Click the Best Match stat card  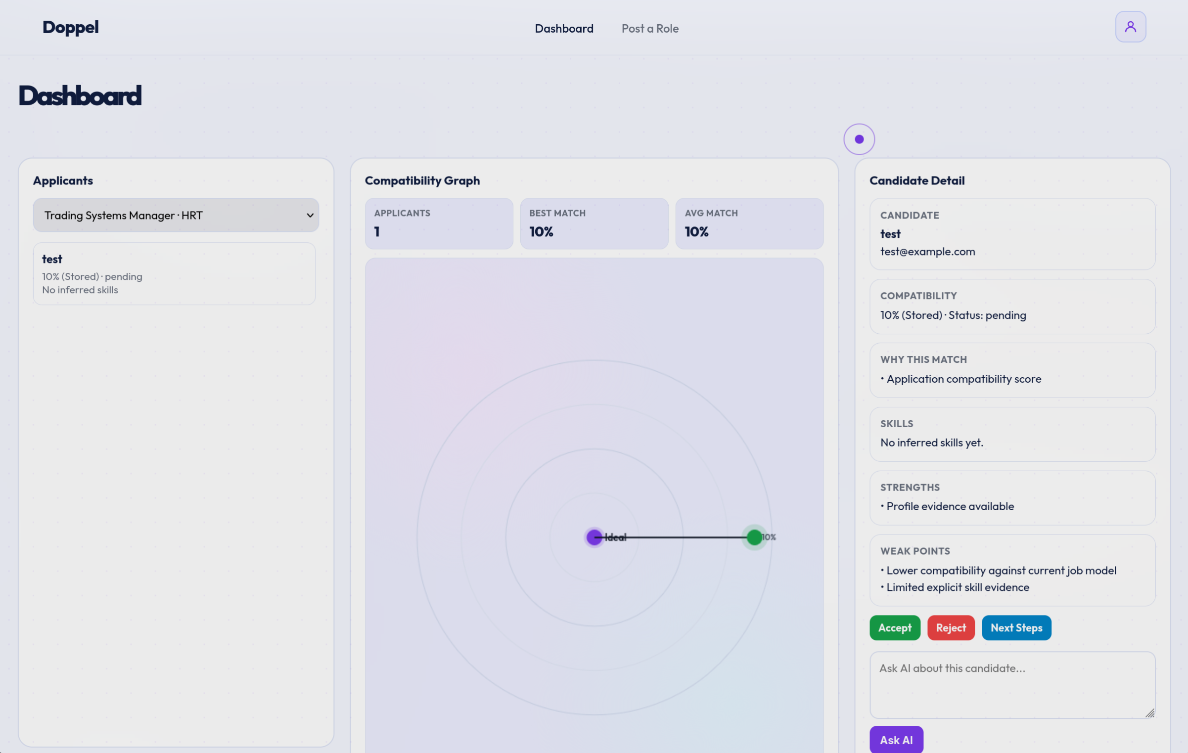click(594, 223)
